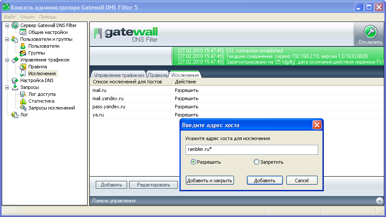Screen dimensions: 386x217
Task: Switch to the Правила tab
Action: click(158, 75)
